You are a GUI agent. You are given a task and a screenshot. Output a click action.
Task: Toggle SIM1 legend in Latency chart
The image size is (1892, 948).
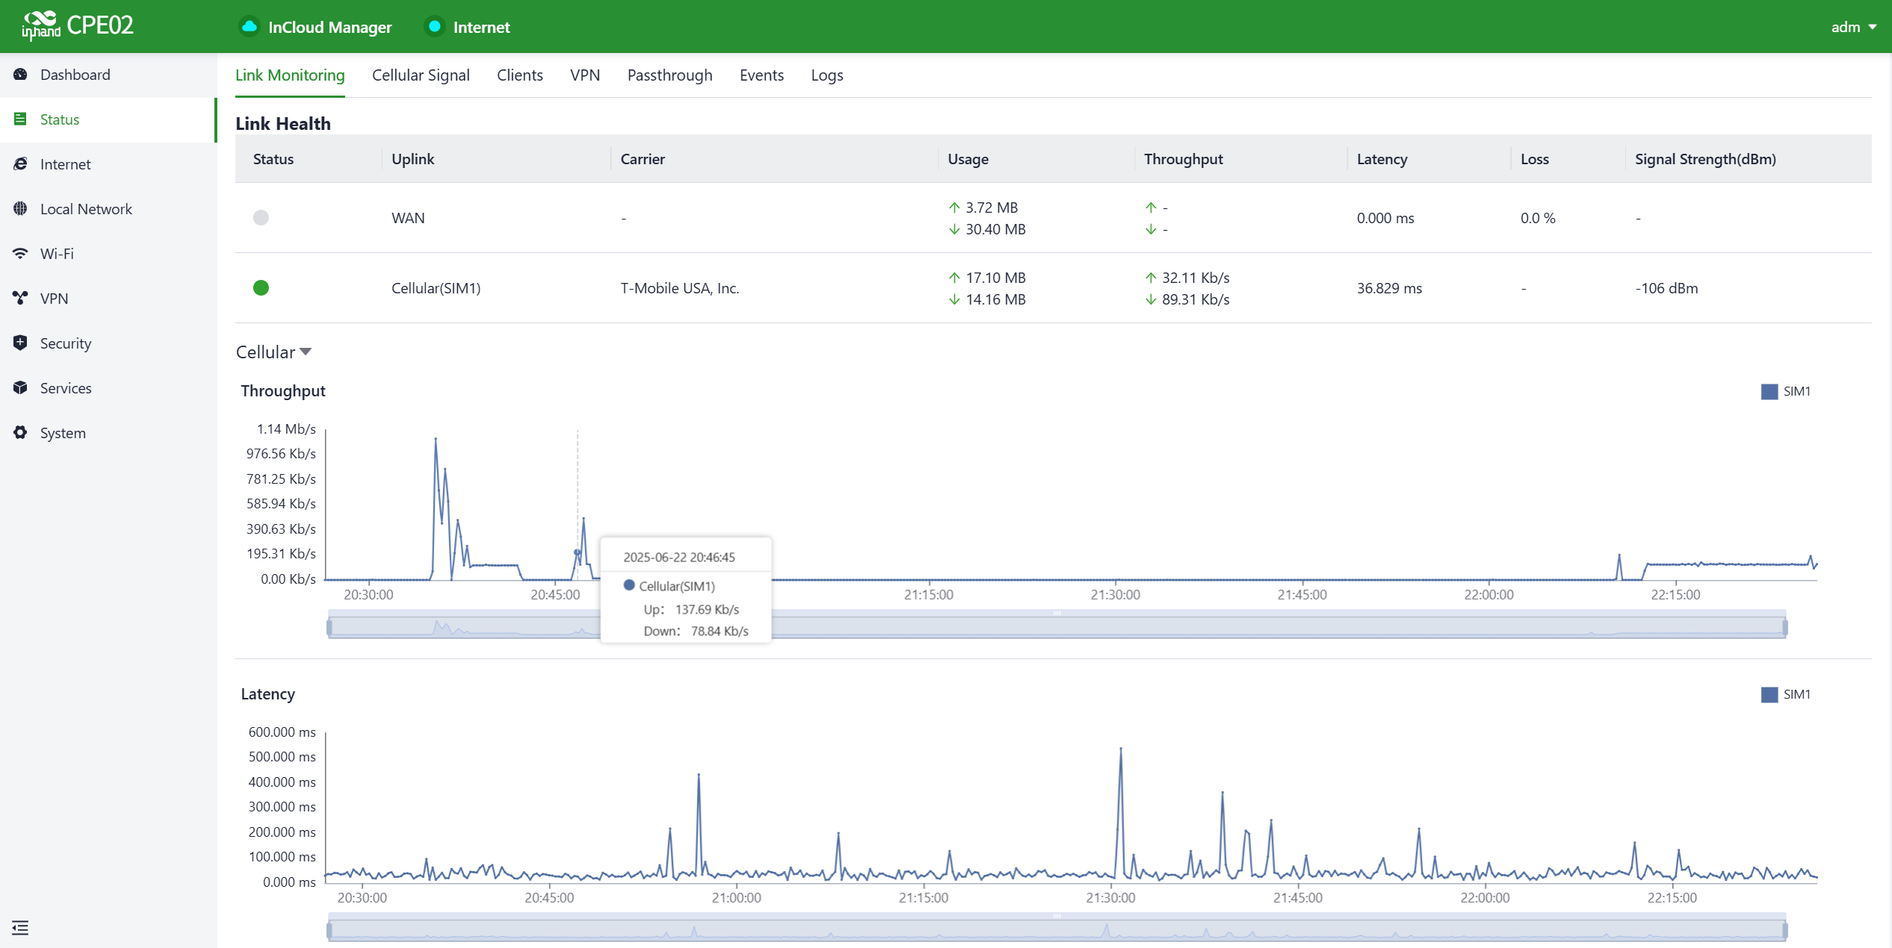[x=1785, y=694]
